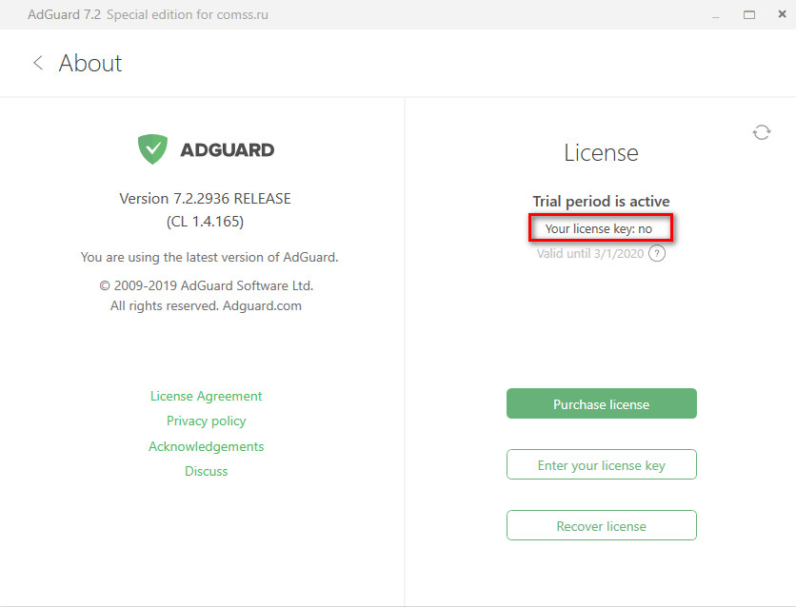Go back using the arrow next to About
Image resolution: width=796 pixels, height=607 pixels.
[37, 63]
